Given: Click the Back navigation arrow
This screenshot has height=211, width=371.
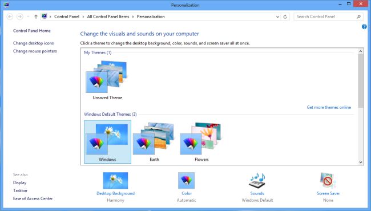Looking at the screenshot, I should tap(10, 17).
